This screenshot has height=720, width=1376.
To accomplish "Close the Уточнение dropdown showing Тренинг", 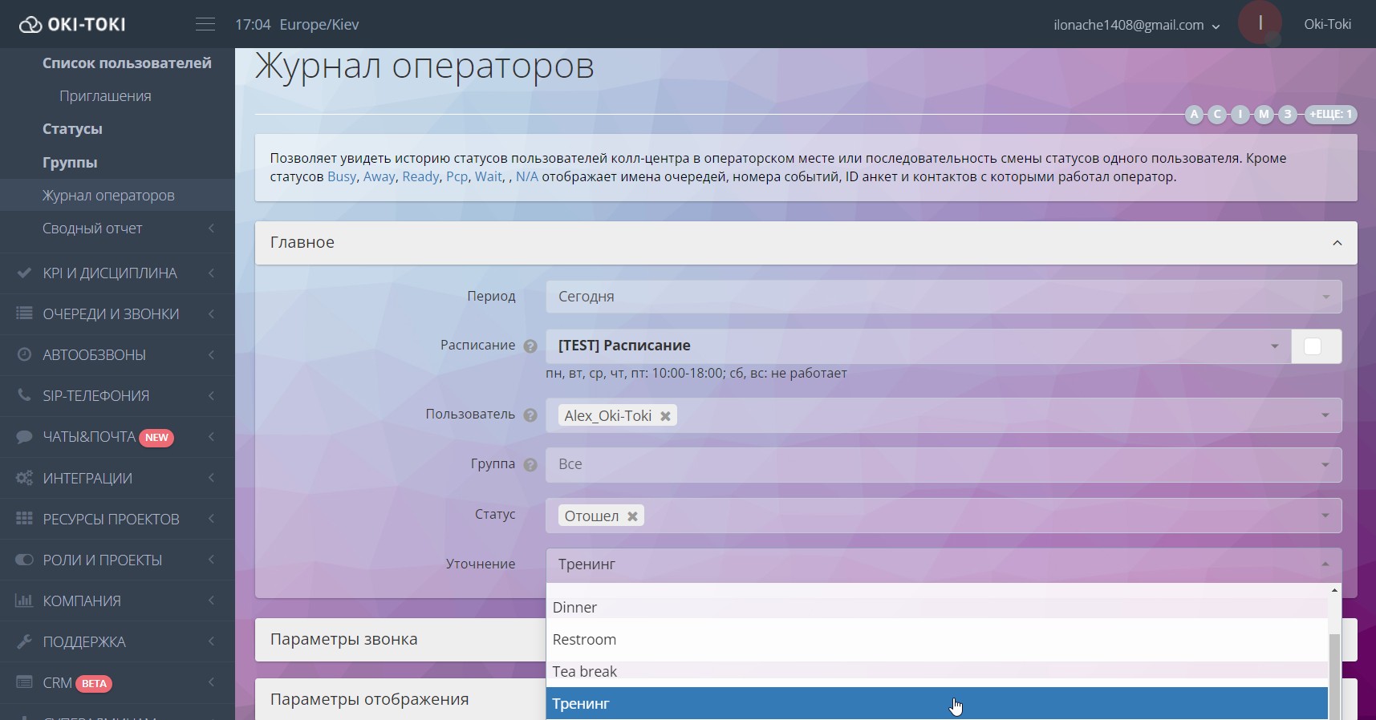I will click(x=944, y=564).
